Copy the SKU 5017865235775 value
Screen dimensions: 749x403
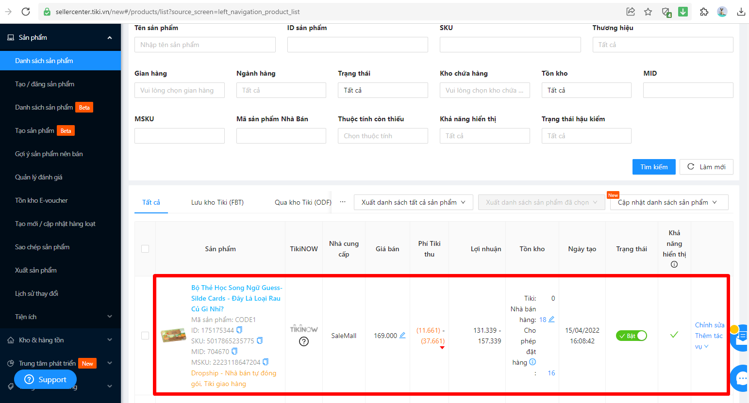click(260, 341)
